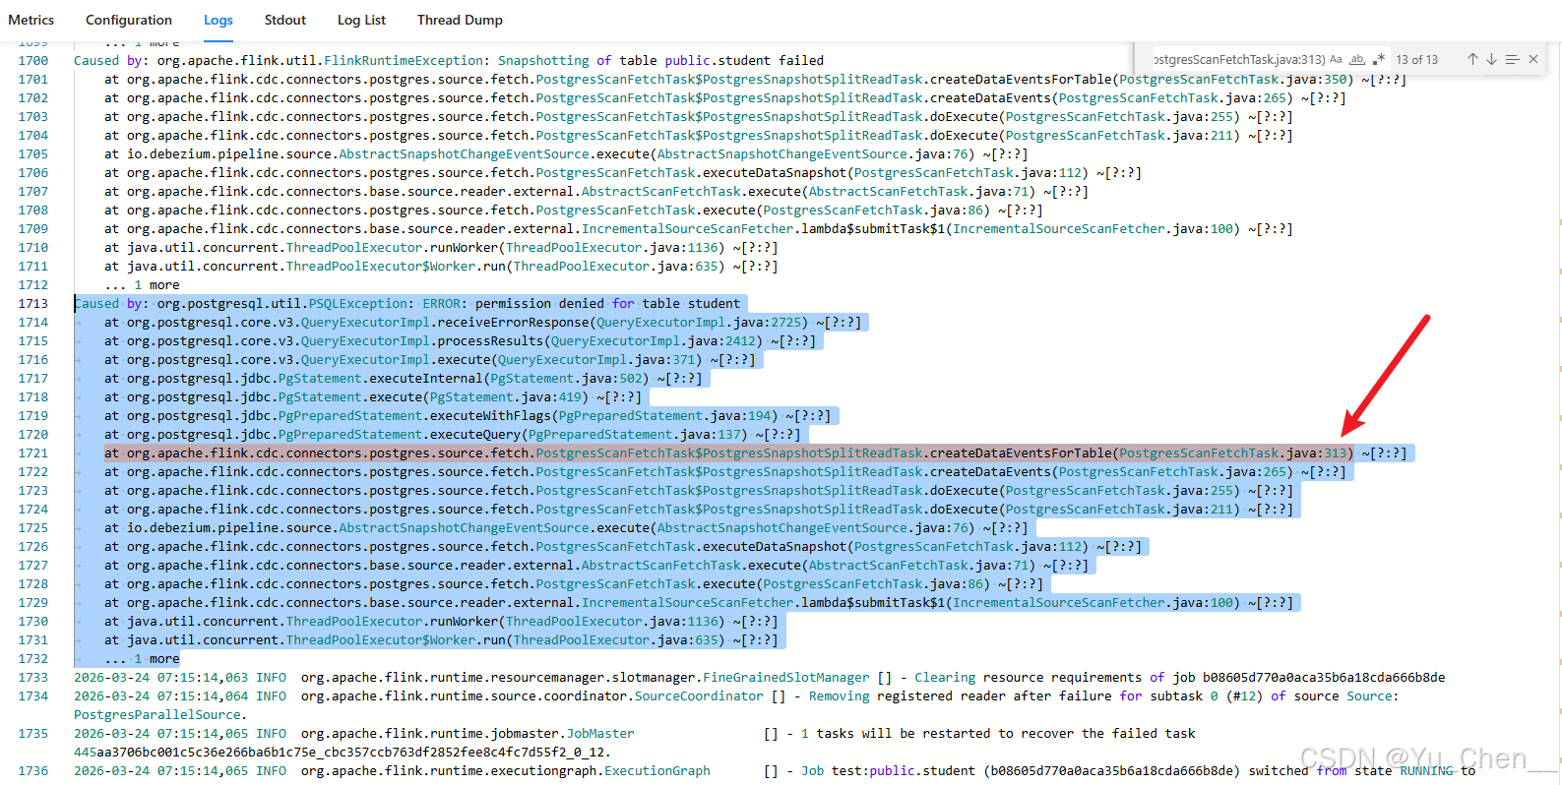Toggle Match Whole Word in find widget

[x=1357, y=60]
